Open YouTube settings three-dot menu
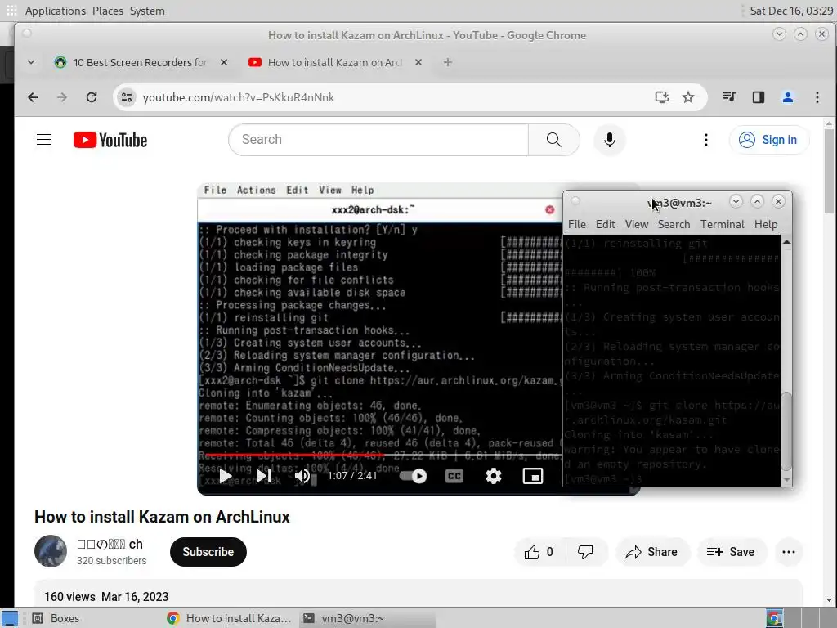 click(706, 140)
